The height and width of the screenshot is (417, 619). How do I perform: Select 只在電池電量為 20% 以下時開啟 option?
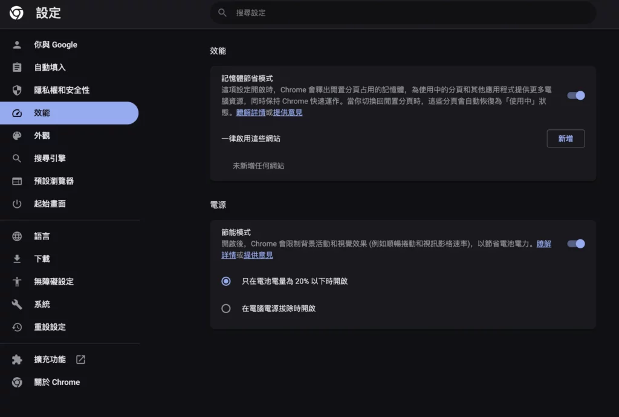pos(226,281)
